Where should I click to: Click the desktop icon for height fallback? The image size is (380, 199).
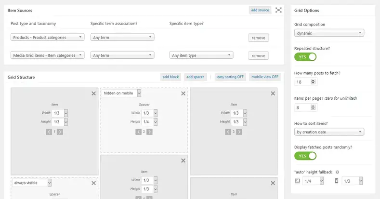[x=297, y=181]
